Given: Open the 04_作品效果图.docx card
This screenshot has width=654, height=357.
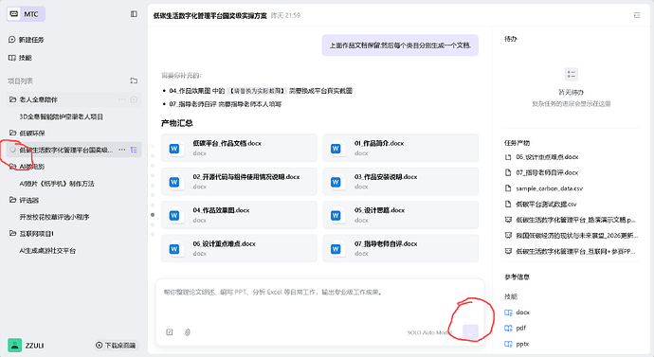Looking at the screenshot, I should [239, 215].
